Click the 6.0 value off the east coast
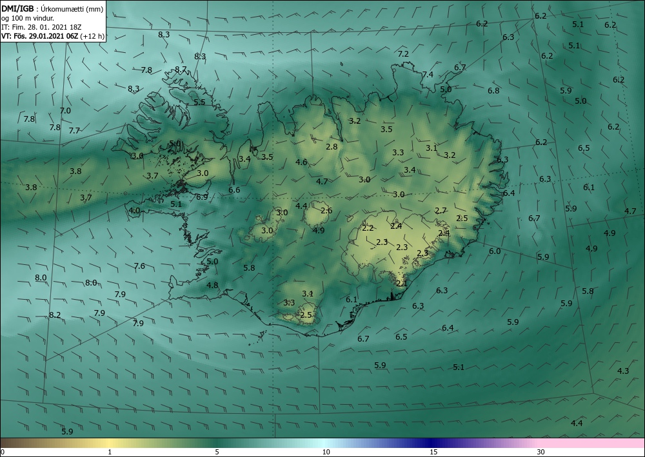 point(495,251)
